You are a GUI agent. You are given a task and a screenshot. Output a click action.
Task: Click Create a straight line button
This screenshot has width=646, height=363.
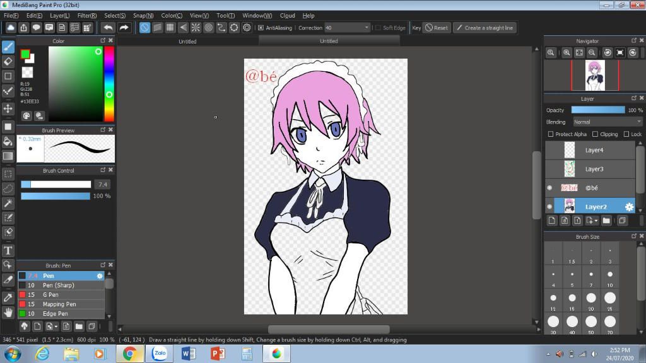(x=485, y=28)
